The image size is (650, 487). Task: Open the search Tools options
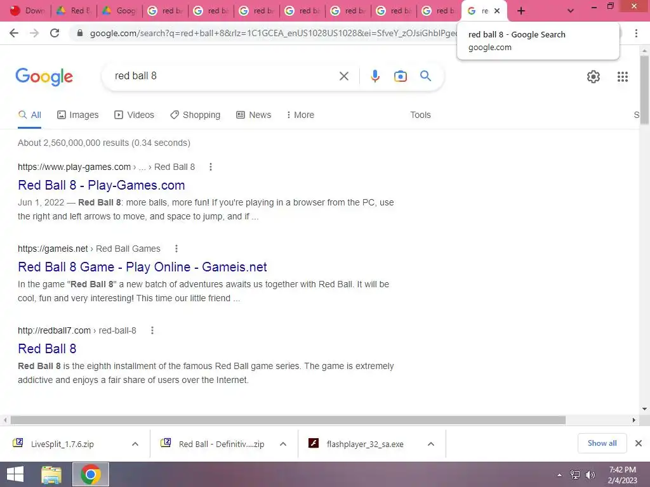(420, 115)
